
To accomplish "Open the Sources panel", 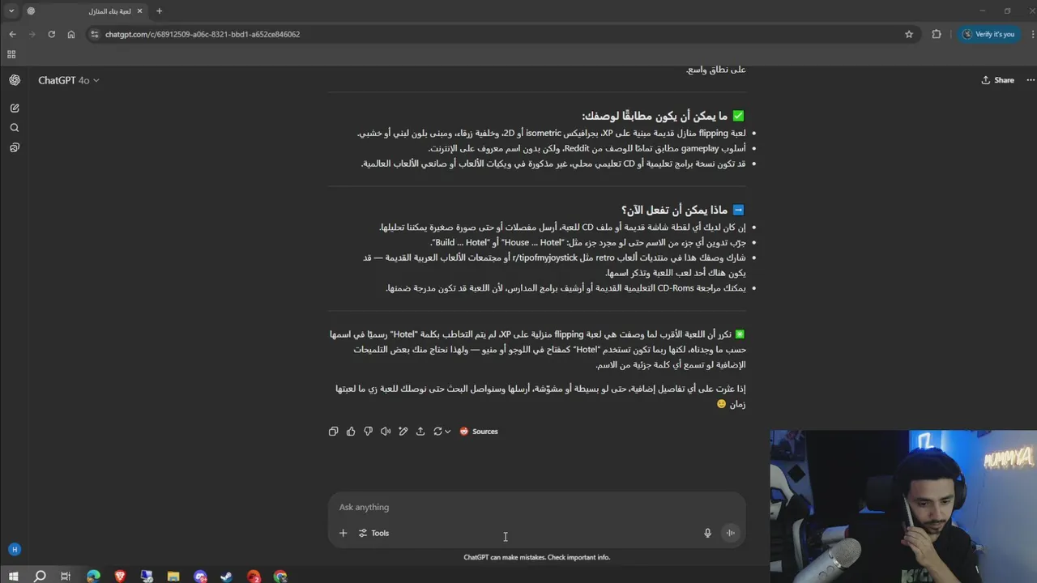I will [x=479, y=432].
